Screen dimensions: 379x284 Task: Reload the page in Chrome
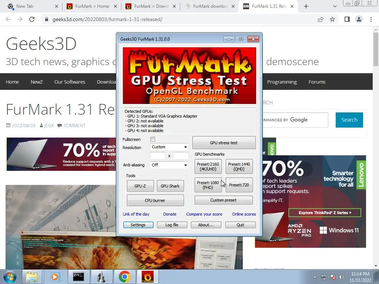[32, 19]
